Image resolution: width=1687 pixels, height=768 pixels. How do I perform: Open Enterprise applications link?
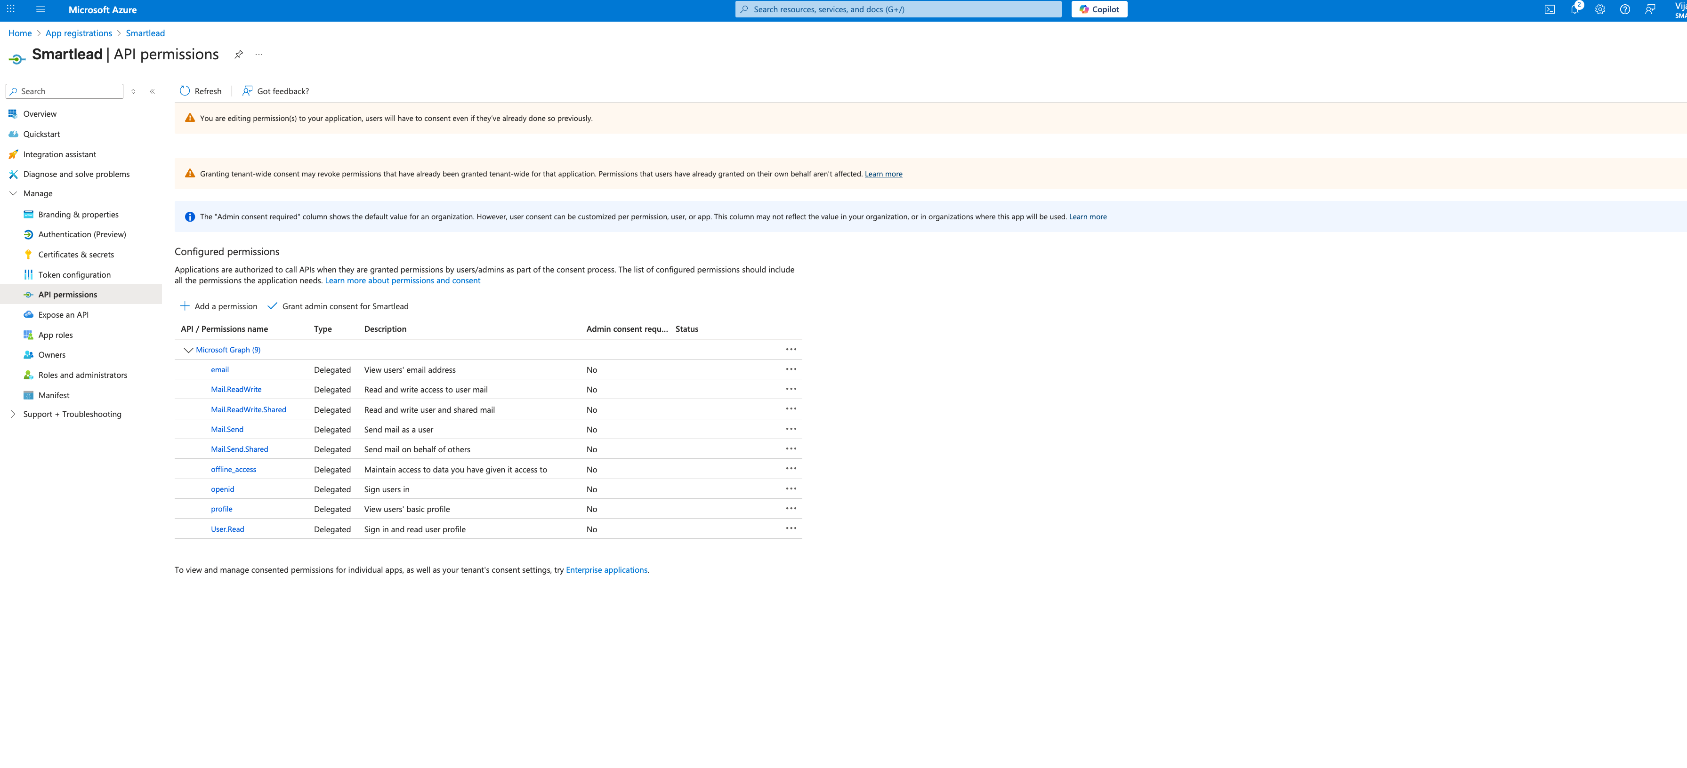(606, 570)
